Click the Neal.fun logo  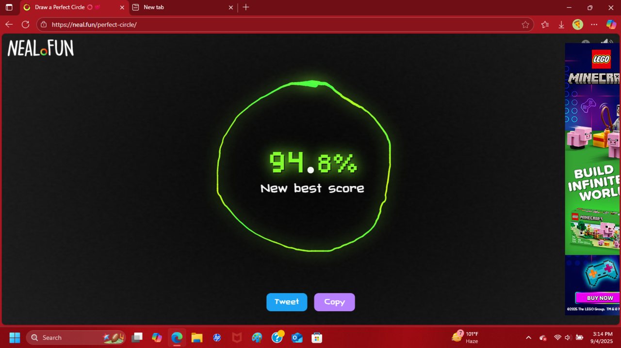point(41,48)
